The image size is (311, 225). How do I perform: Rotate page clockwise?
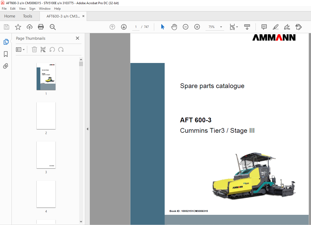61,49
